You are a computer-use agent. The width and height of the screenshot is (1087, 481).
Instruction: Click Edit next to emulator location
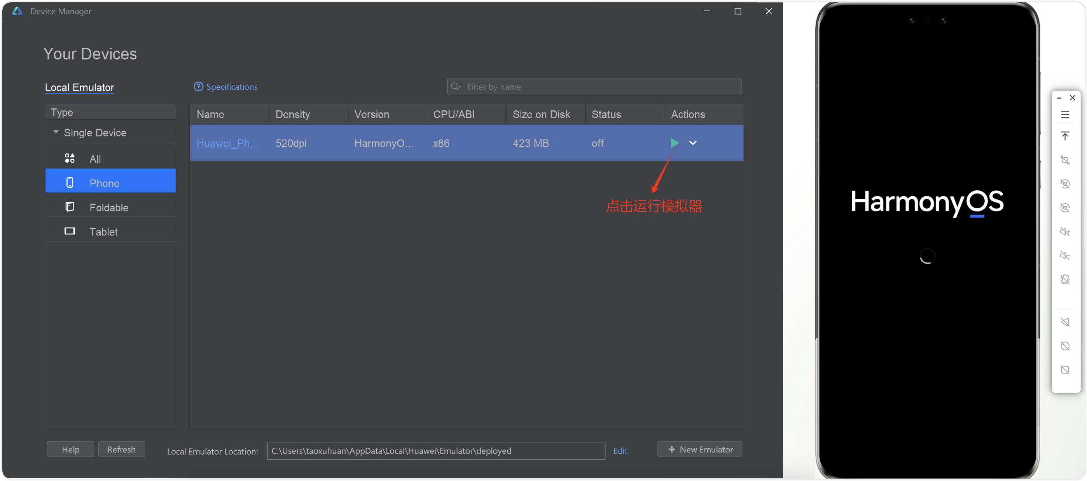point(620,451)
